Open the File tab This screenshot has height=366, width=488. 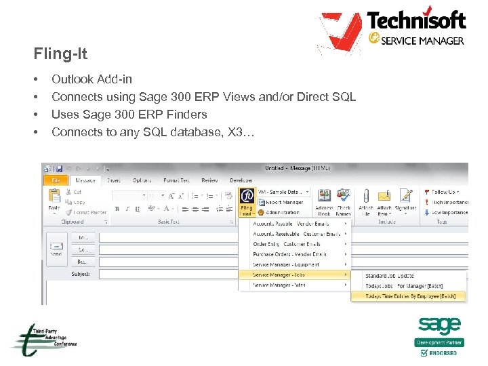[56, 180]
